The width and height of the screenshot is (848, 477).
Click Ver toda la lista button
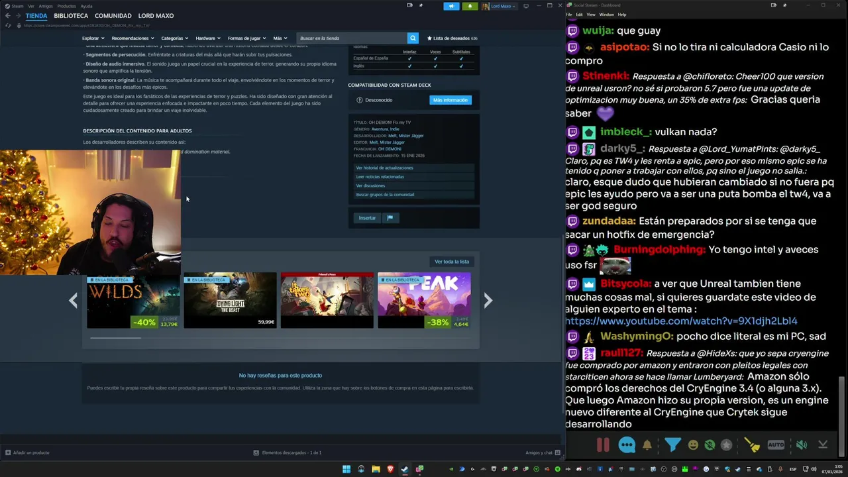[452, 262]
